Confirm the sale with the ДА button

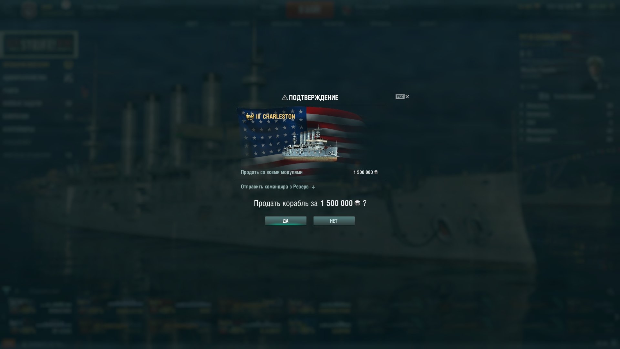click(x=286, y=221)
